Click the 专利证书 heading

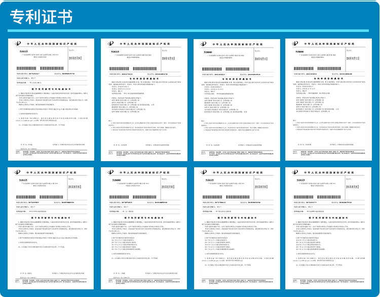point(41,17)
